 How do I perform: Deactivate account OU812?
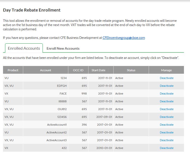[167, 109]
